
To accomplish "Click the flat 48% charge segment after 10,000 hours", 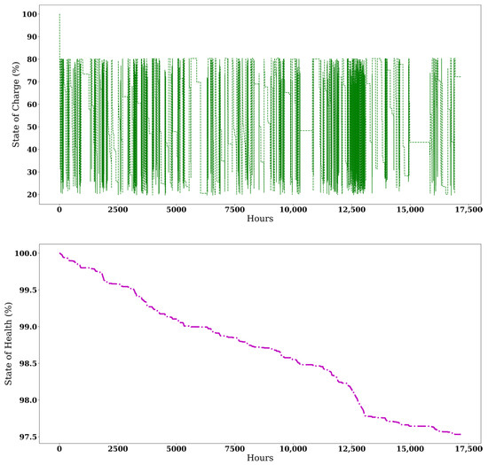I will (x=306, y=130).
